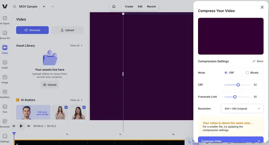Open the Brand Kit sidebar panel
Viewport: 269px width, 145px height.
(x=5, y=35)
